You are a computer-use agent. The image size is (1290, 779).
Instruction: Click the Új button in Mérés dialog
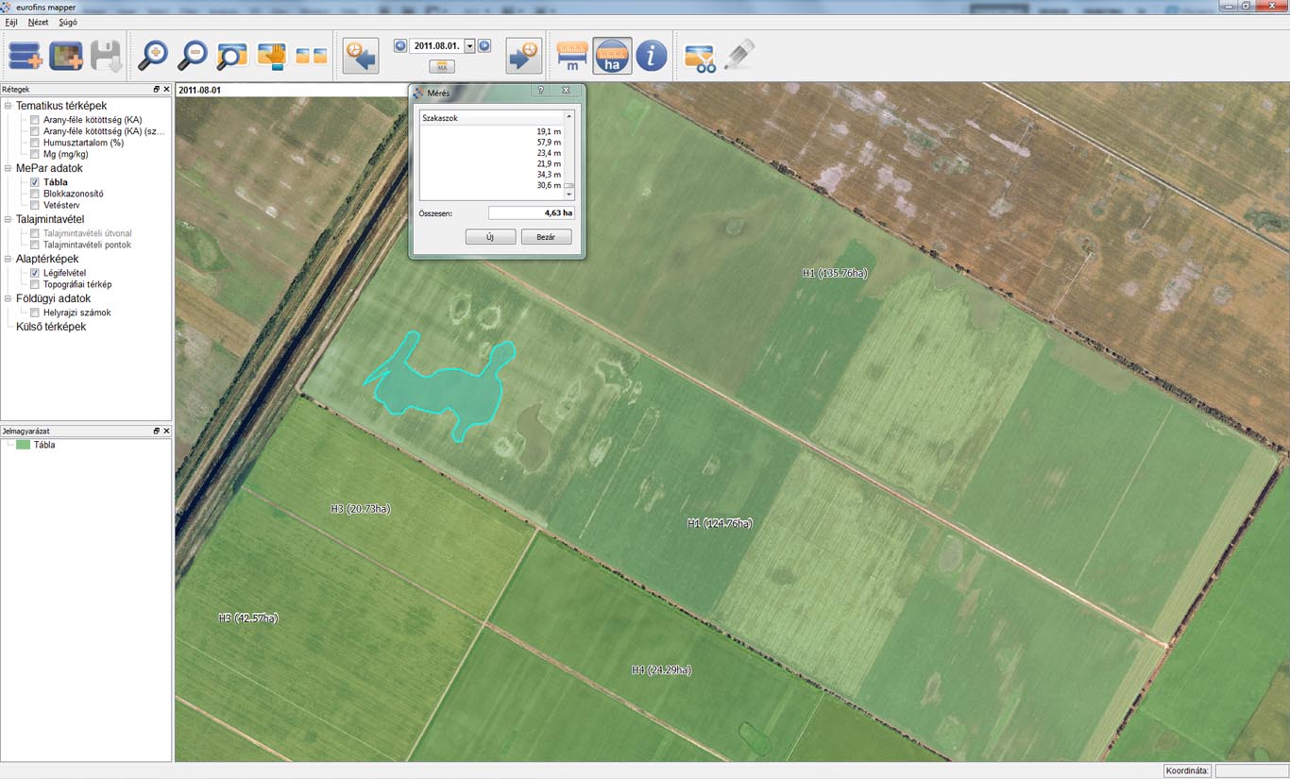pyautogui.click(x=490, y=237)
